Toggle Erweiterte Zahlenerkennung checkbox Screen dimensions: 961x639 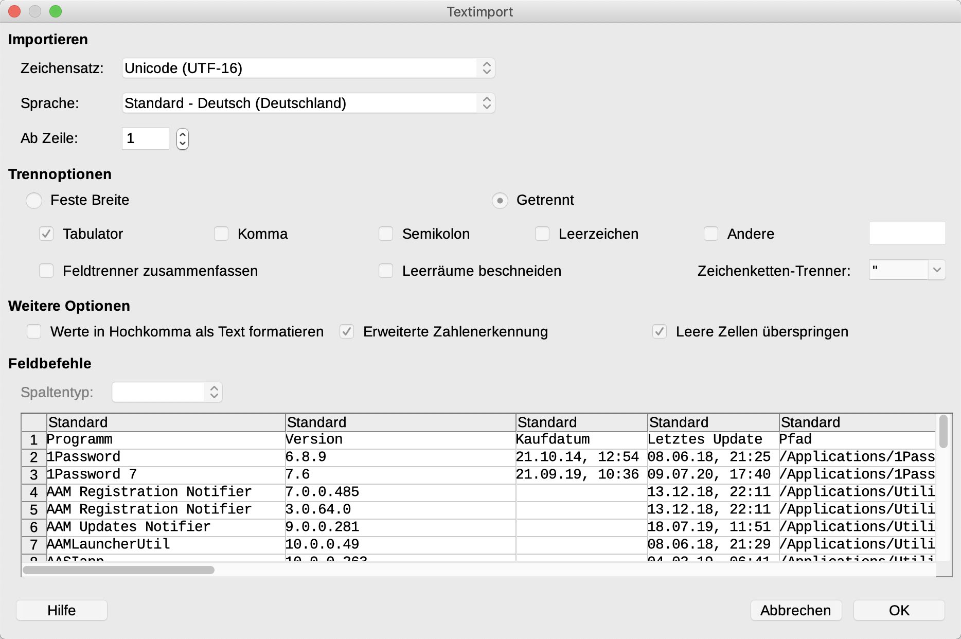(x=347, y=331)
